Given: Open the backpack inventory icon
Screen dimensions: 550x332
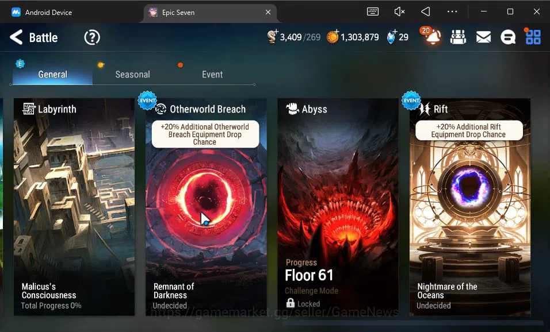Looking at the screenshot, I should (458, 37).
